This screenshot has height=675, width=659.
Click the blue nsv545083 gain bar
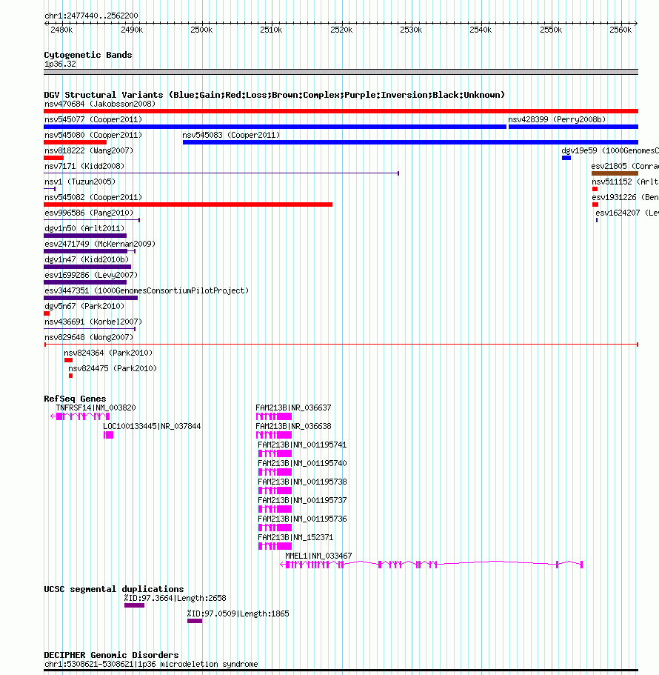point(410,142)
